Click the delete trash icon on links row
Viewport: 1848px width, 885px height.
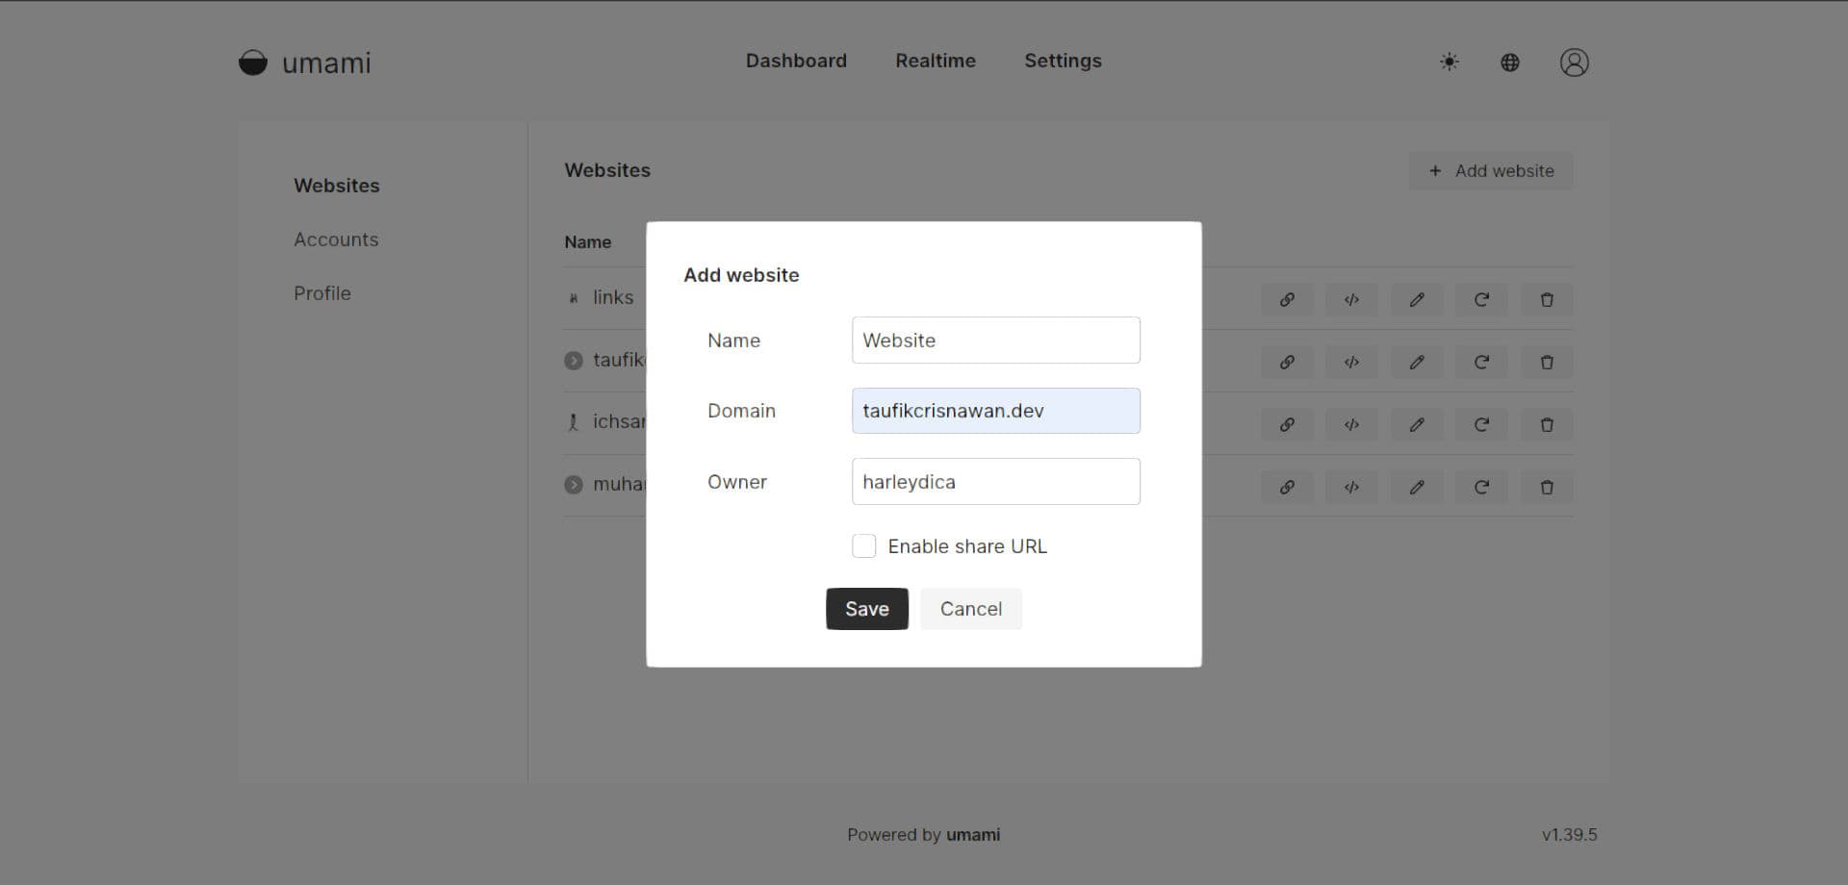pyautogui.click(x=1547, y=299)
